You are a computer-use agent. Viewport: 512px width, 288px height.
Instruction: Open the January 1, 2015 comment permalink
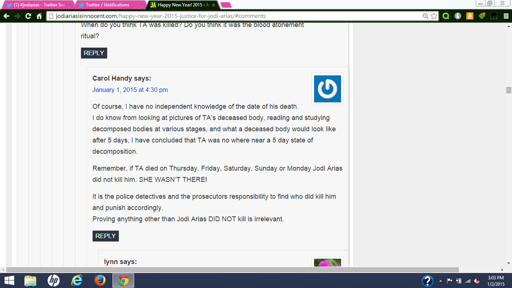(x=130, y=90)
